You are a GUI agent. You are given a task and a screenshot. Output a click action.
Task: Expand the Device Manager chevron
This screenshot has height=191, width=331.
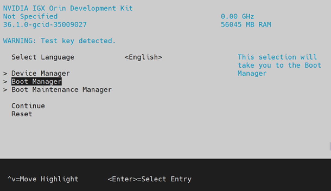coord(5,73)
